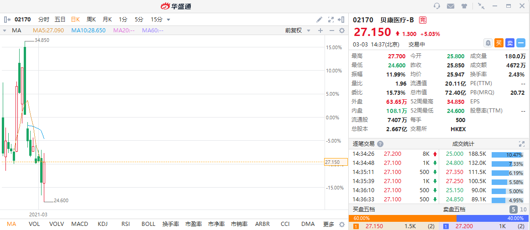
Task: Select RSI indicator
Action: [126, 224]
